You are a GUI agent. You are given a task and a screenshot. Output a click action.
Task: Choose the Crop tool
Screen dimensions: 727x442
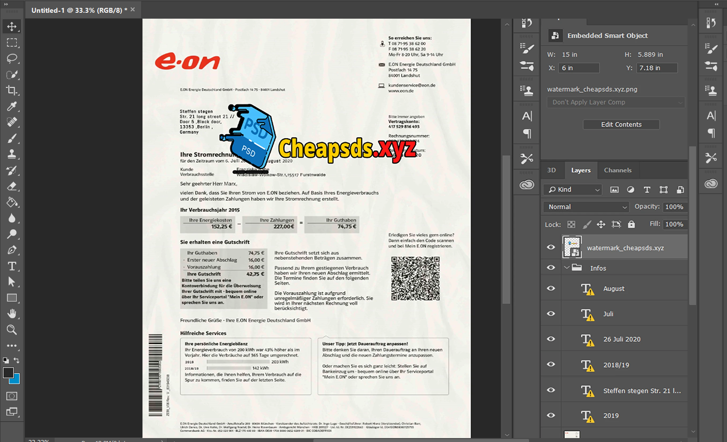[12, 90]
